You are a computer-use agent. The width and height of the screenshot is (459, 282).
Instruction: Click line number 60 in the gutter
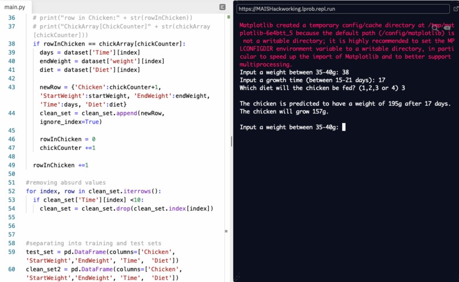[x=12, y=269]
